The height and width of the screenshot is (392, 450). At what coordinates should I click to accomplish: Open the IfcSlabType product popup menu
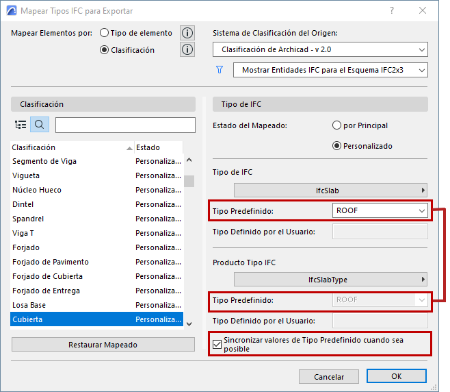click(x=331, y=279)
